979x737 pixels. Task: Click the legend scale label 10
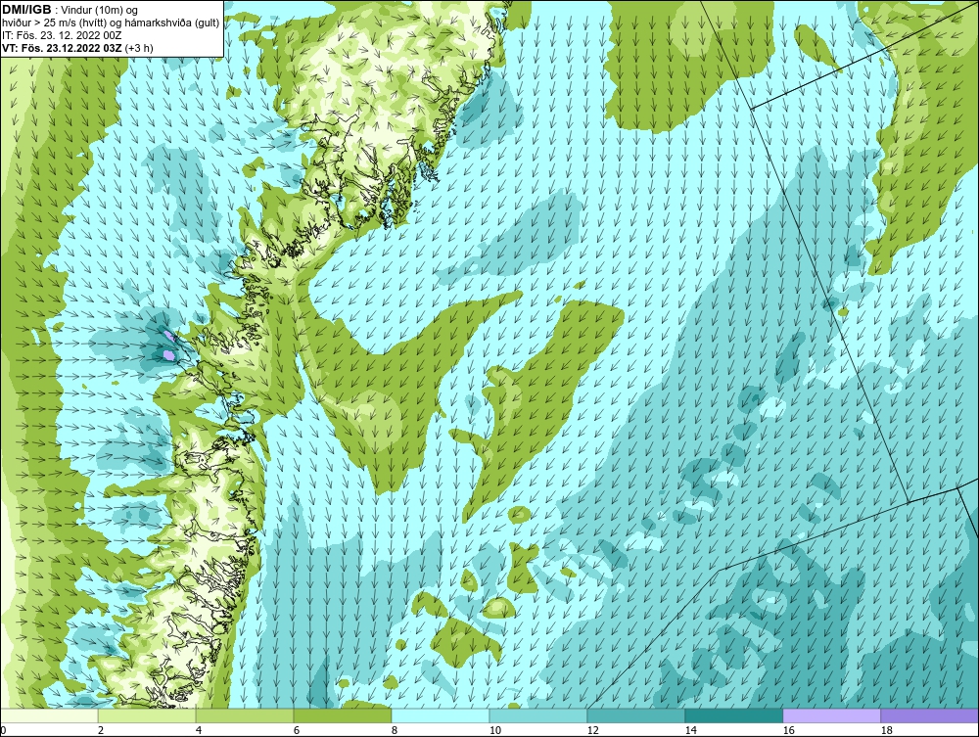tap(495, 730)
